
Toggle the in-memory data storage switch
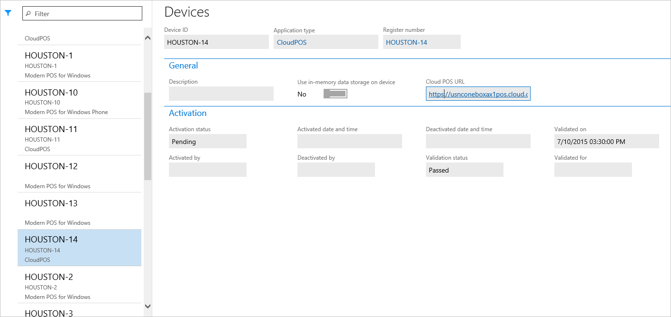click(335, 93)
